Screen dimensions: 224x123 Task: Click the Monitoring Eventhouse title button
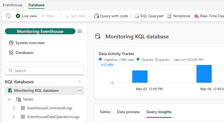(x=40, y=31)
